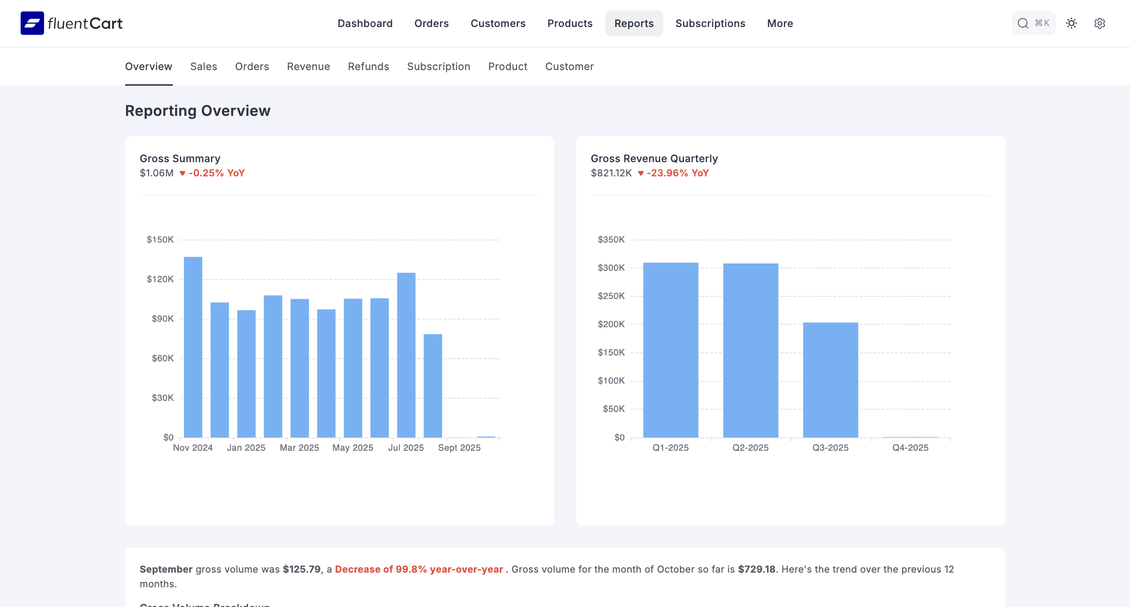
Task: Open the settings gear icon
Action: tap(1100, 23)
